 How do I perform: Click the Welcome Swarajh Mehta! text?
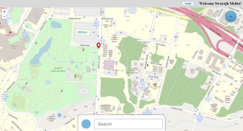[x=220, y=3]
